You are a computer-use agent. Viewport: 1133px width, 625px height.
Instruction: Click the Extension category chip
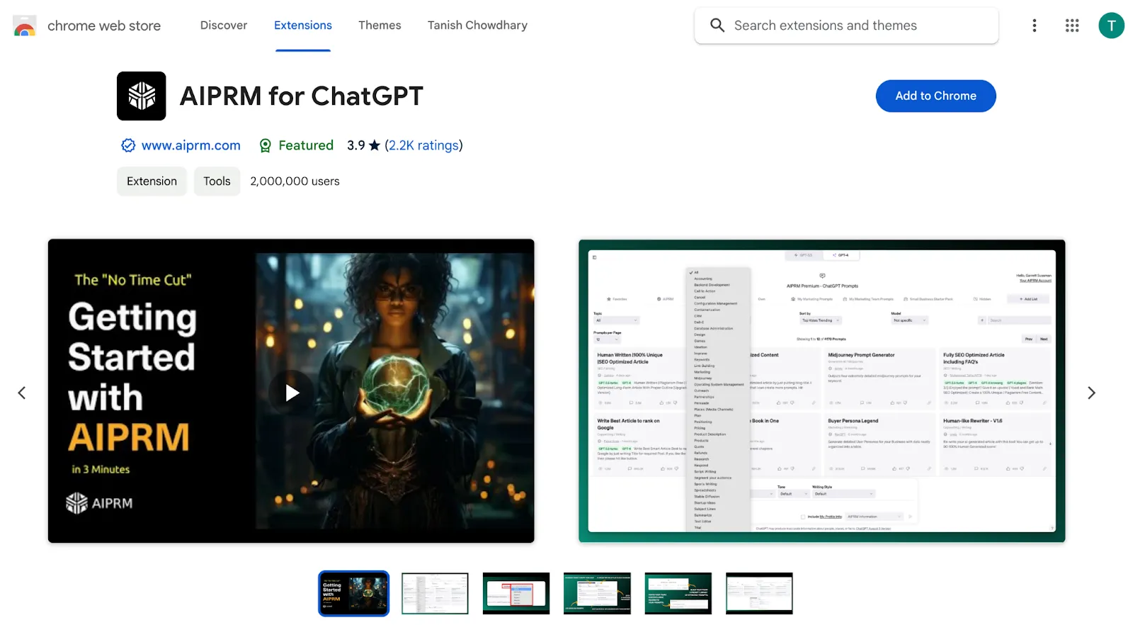click(x=152, y=181)
